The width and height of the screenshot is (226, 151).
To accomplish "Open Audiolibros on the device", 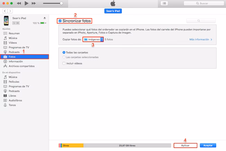I will tap(24, 100).
